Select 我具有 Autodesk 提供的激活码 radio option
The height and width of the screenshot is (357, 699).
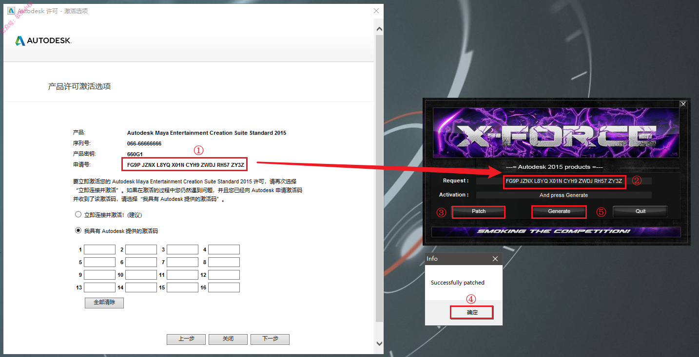click(x=78, y=231)
